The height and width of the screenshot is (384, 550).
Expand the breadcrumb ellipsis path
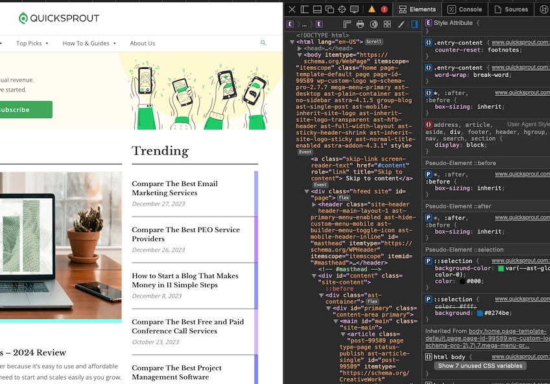point(304,25)
